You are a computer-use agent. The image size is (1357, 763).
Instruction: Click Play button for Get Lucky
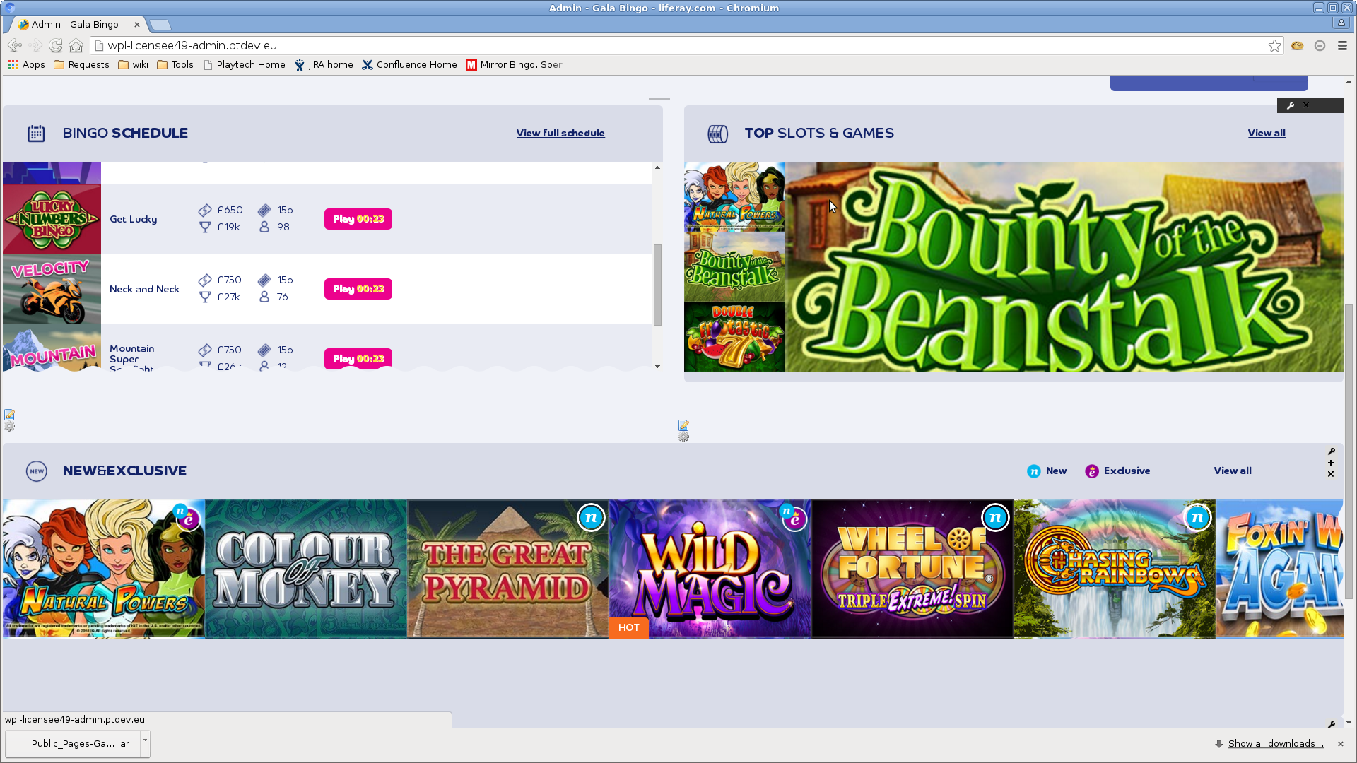[358, 219]
